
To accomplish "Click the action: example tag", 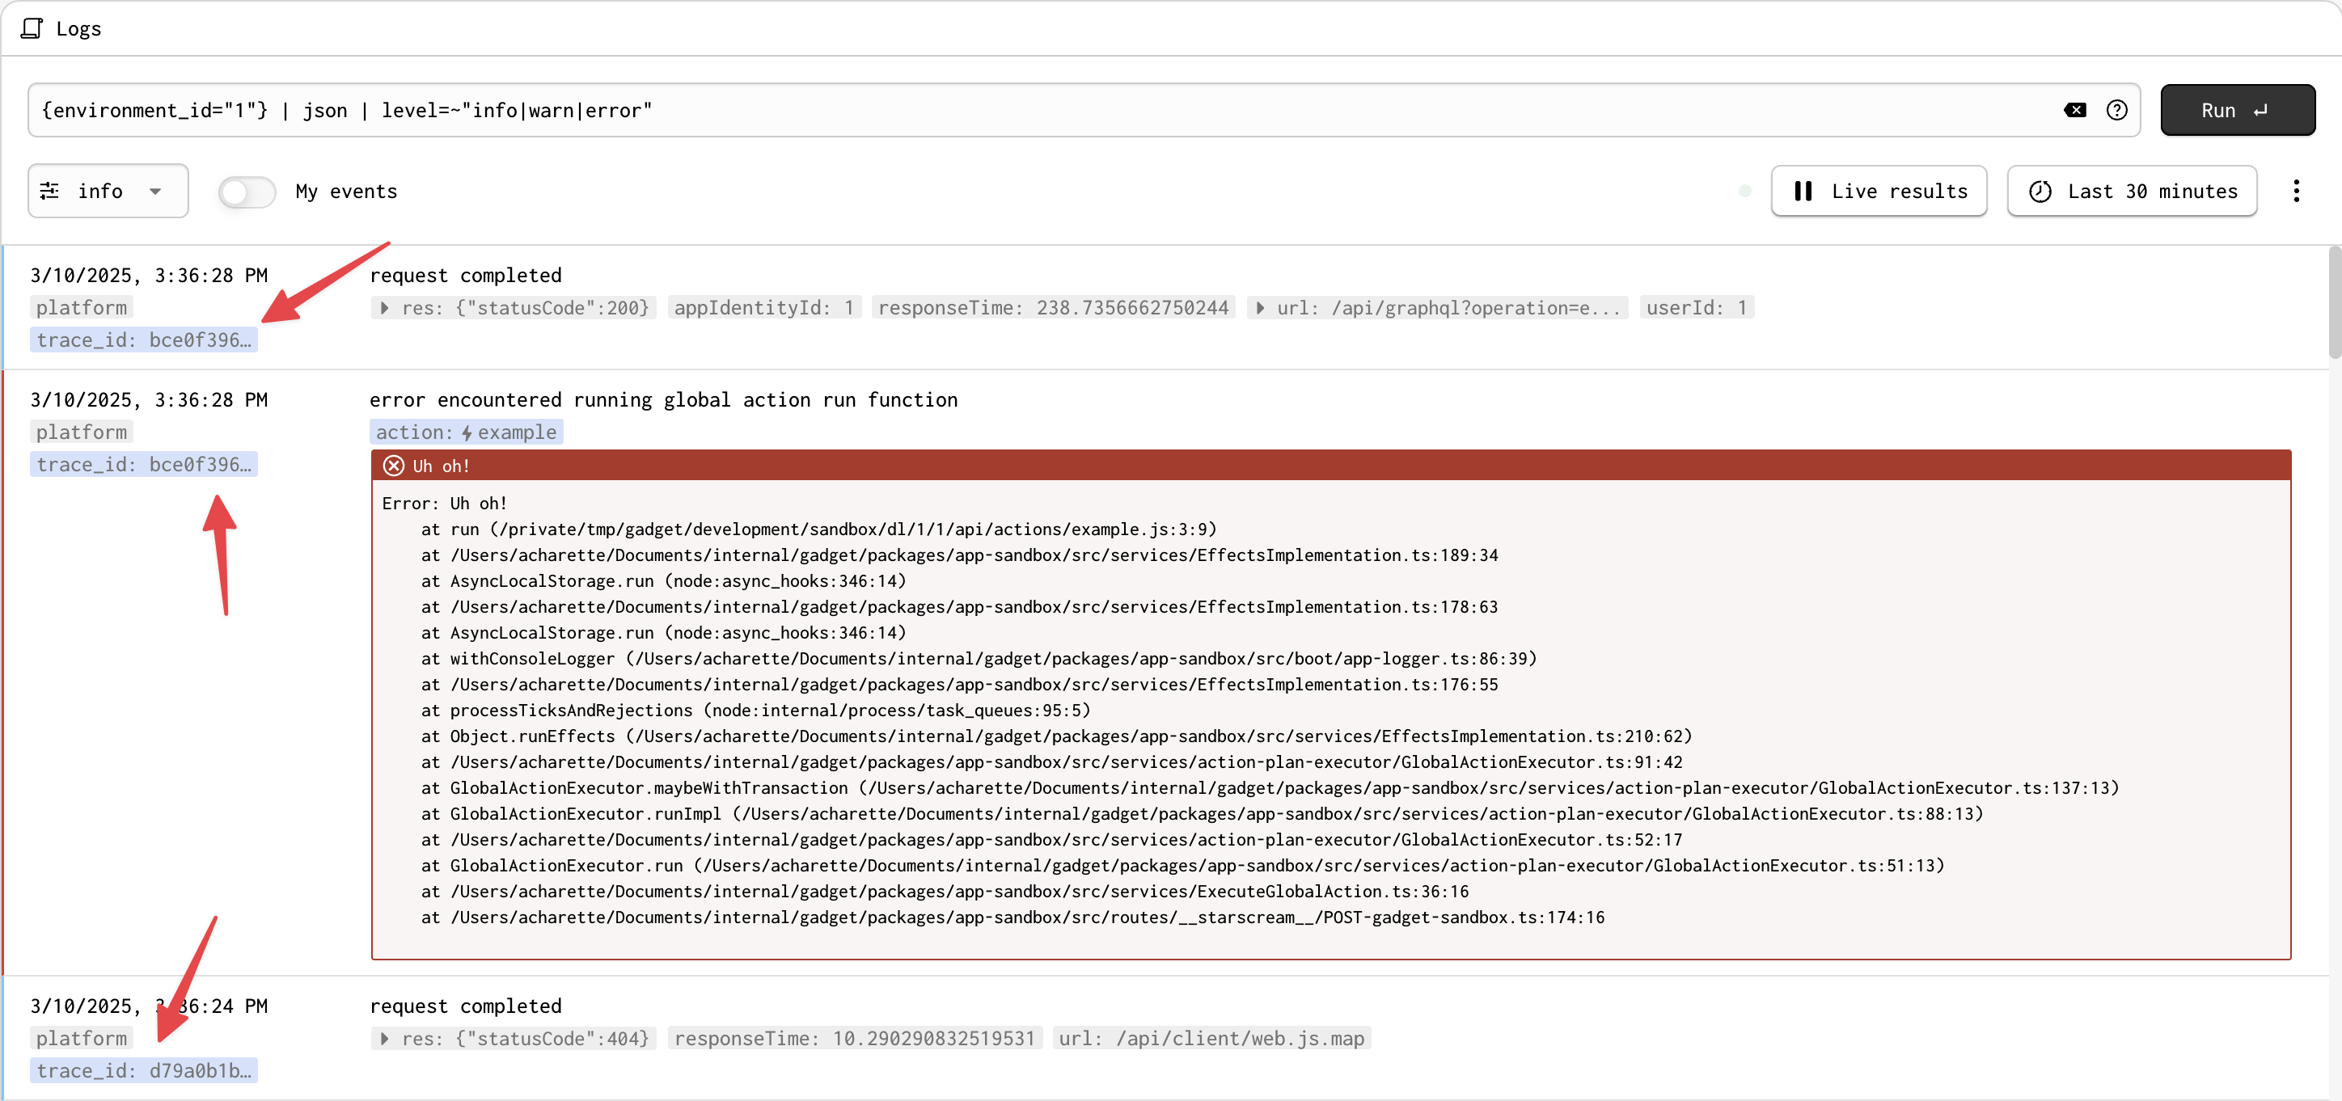I will point(467,432).
